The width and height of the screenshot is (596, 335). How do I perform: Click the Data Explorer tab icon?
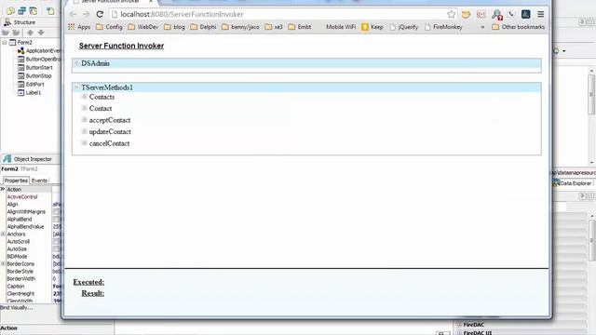pos(556,183)
